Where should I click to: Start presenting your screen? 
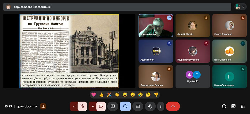click(113, 106)
